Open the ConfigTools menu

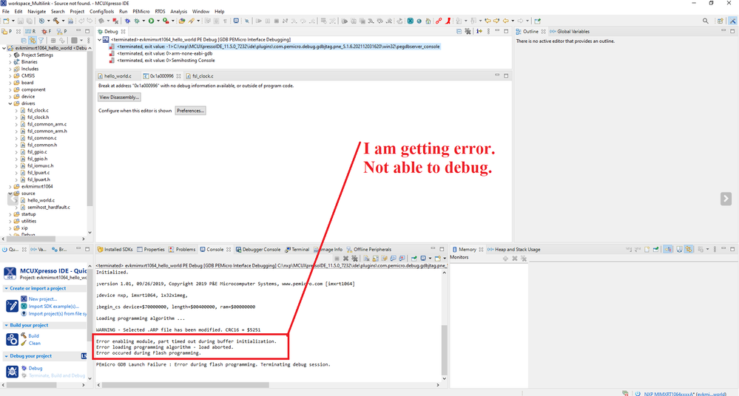tap(101, 11)
